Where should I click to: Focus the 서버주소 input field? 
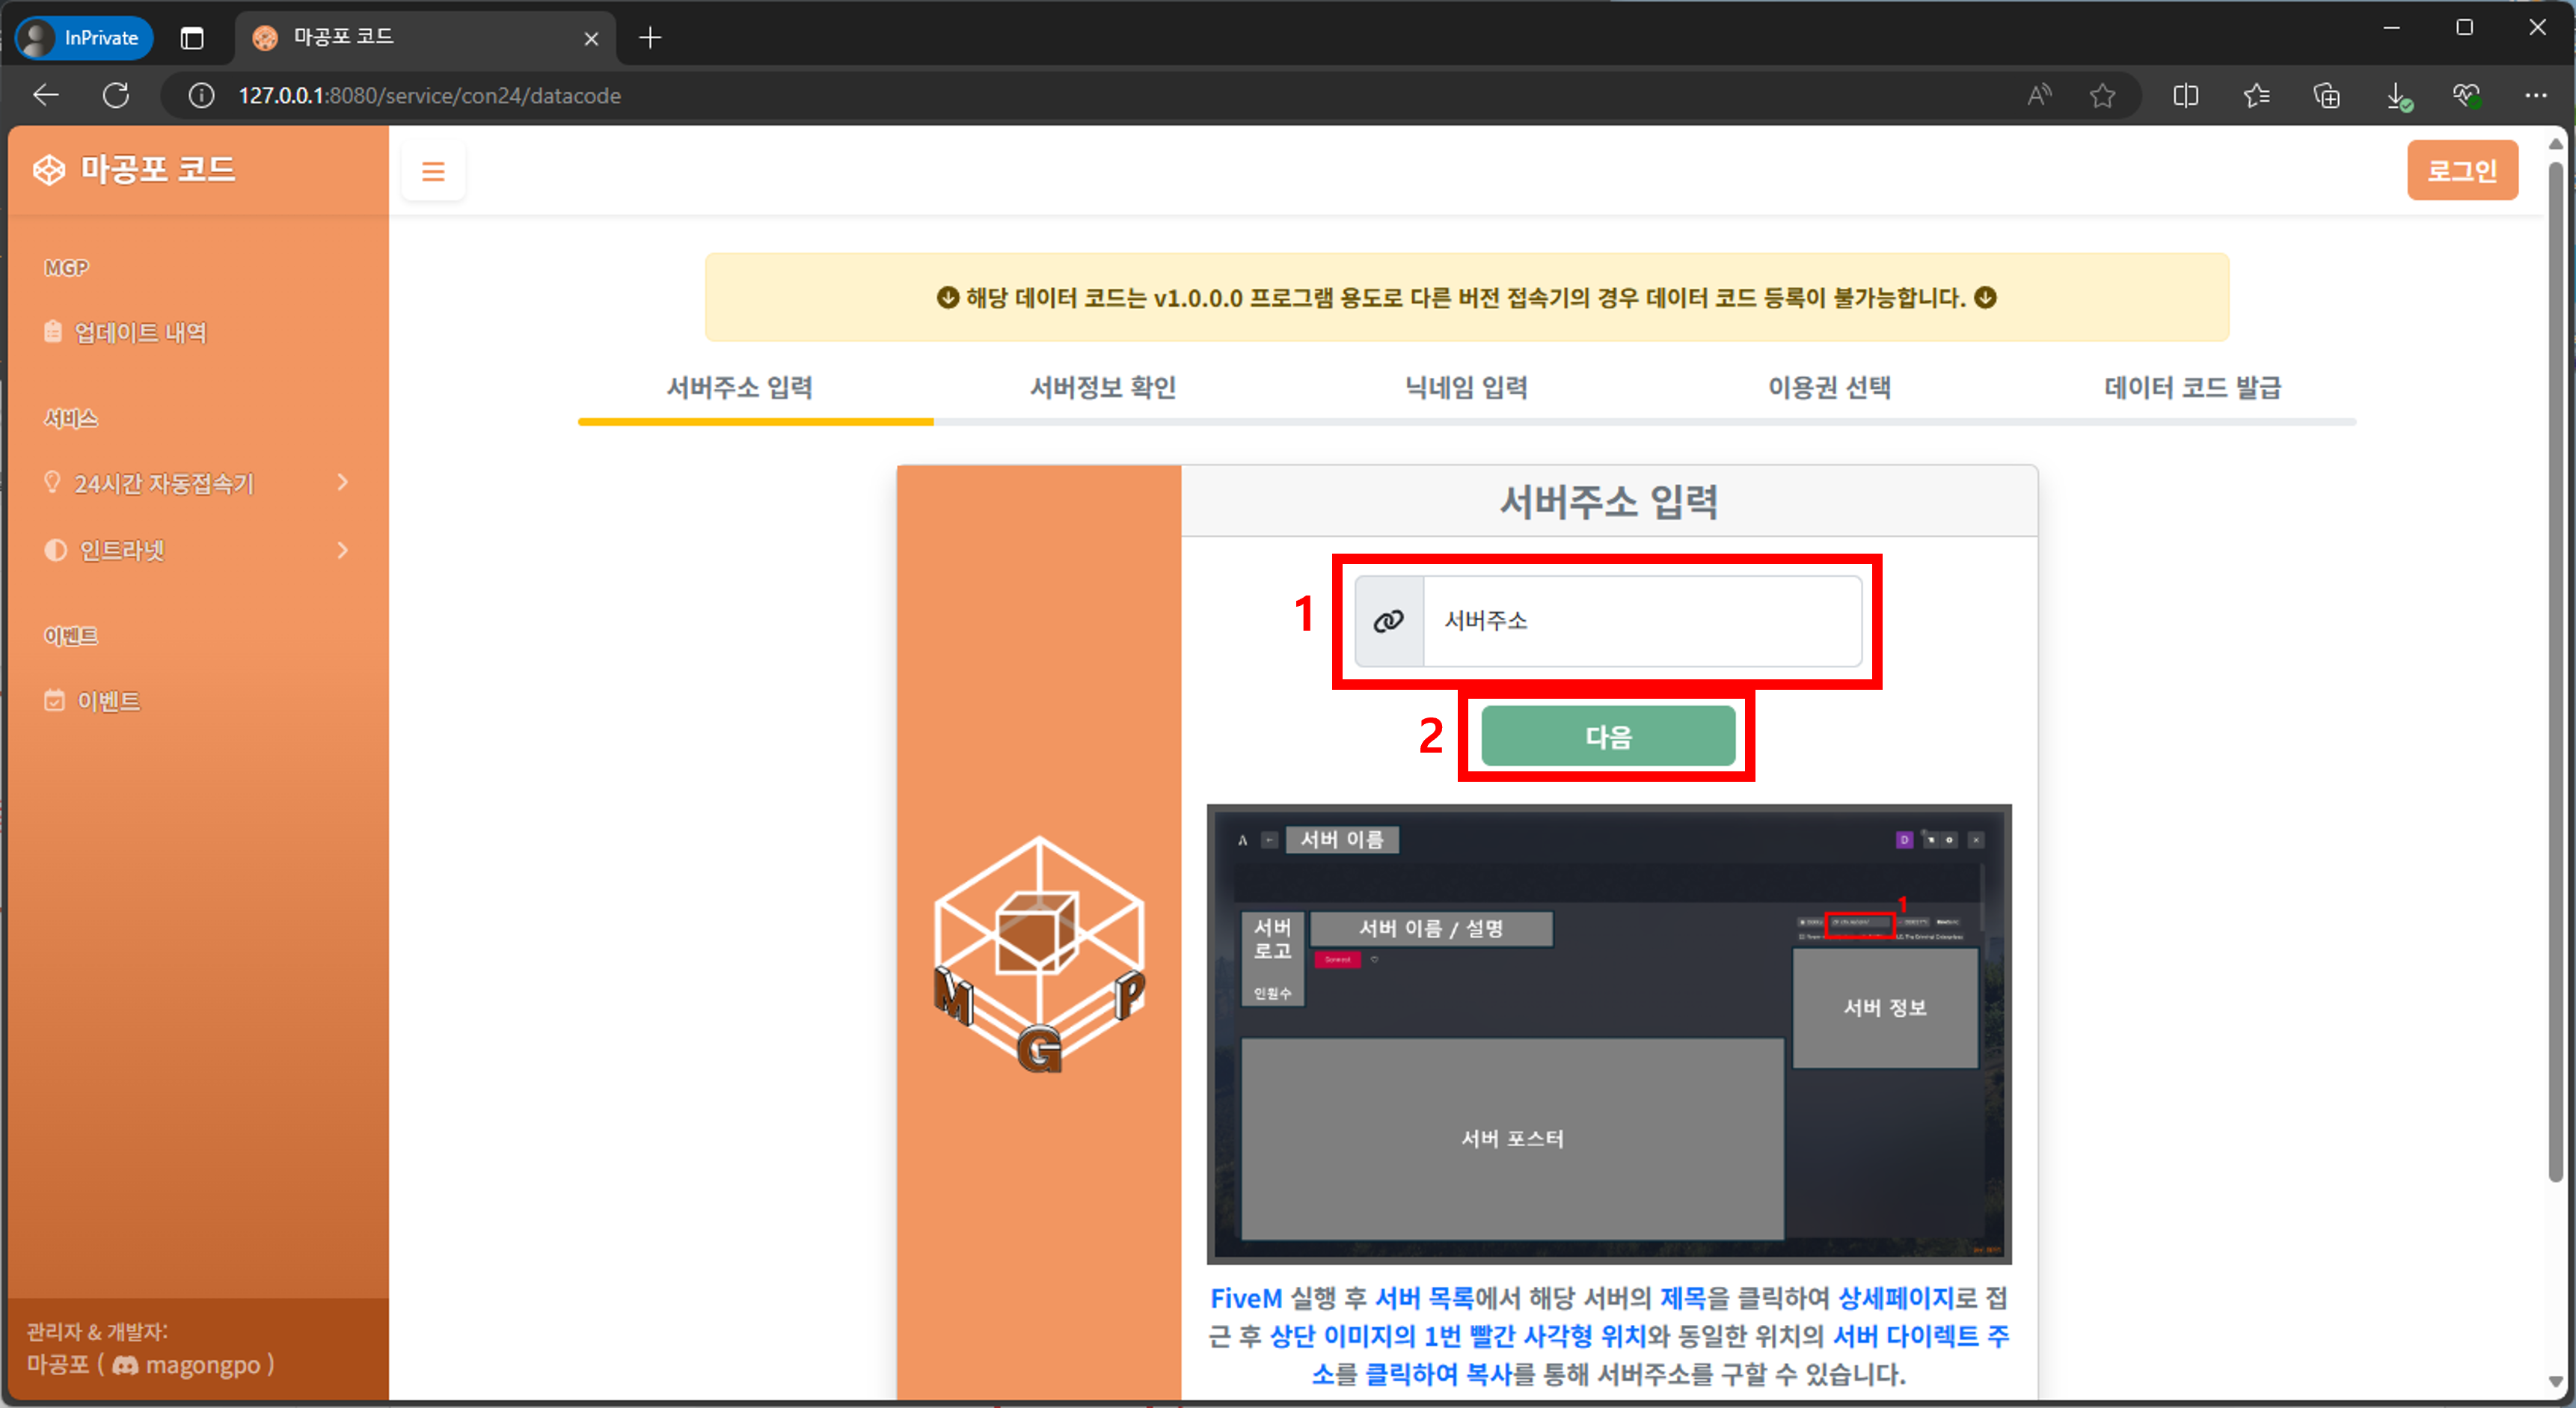pos(1642,621)
